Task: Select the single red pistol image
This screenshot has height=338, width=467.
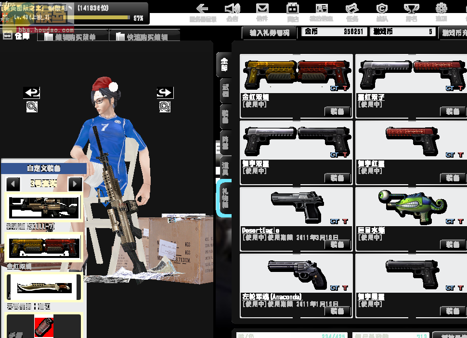Action: pos(412,140)
